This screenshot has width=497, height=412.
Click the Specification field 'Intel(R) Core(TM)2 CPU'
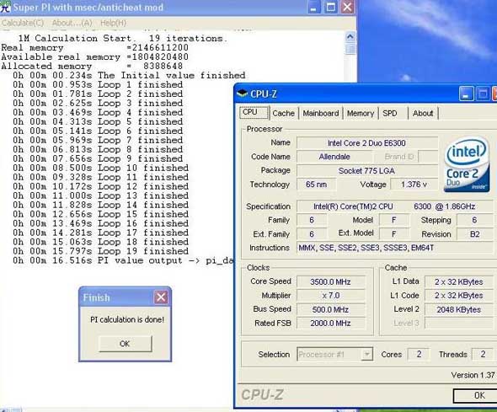(394, 206)
